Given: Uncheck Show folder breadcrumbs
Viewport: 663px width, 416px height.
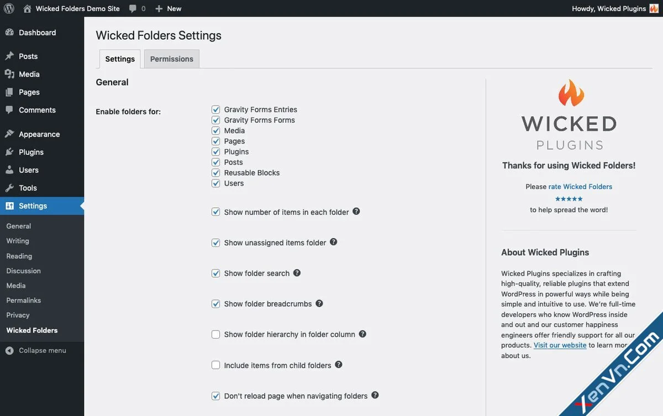Looking at the screenshot, I should pyautogui.click(x=216, y=304).
